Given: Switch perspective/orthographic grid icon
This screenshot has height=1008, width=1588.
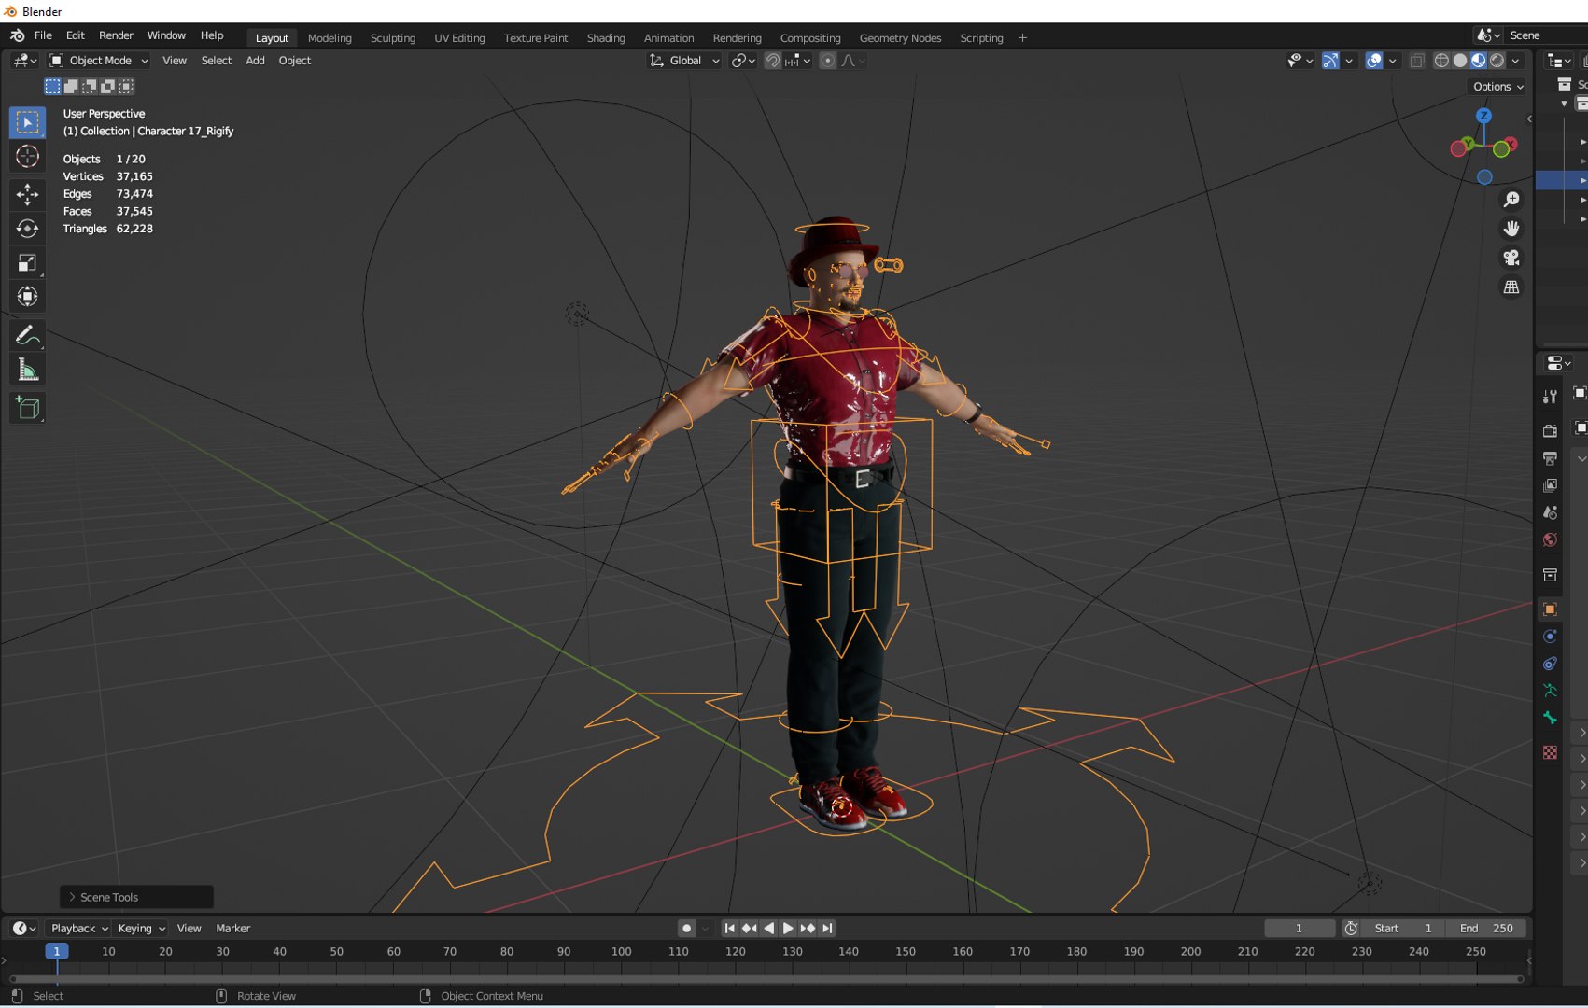Looking at the screenshot, I should tap(1511, 287).
